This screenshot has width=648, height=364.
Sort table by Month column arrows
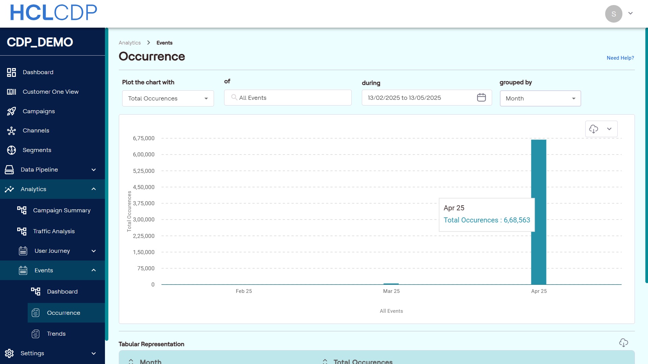pos(131,361)
